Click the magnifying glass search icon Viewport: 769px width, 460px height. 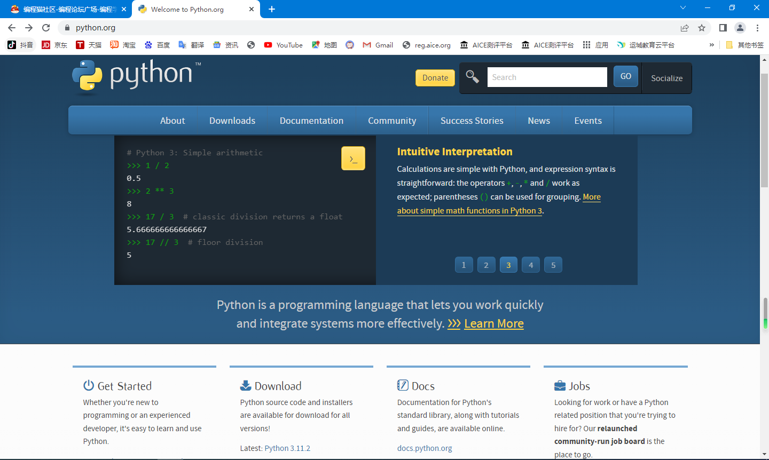[x=473, y=77]
